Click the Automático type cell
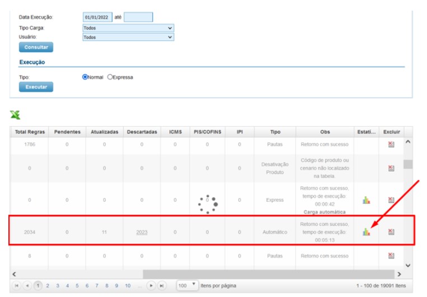The image size is (427, 297). click(x=275, y=232)
